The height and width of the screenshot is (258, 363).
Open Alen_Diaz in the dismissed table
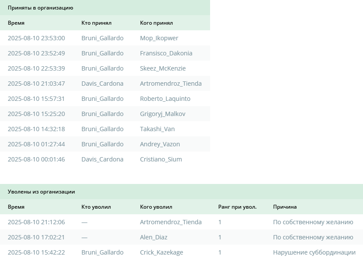pyautogui.click(x=153, y=237)
